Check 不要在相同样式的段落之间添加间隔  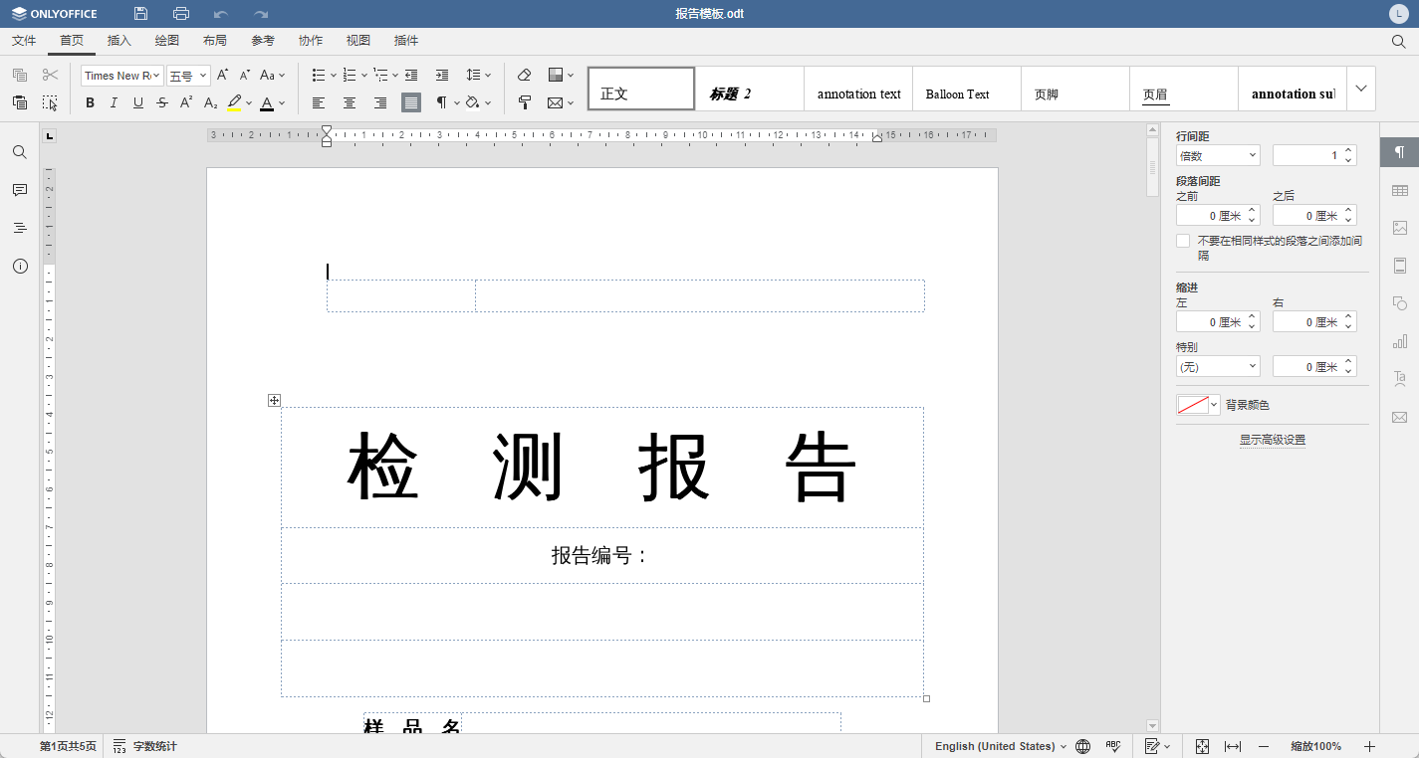(1183, 240)
